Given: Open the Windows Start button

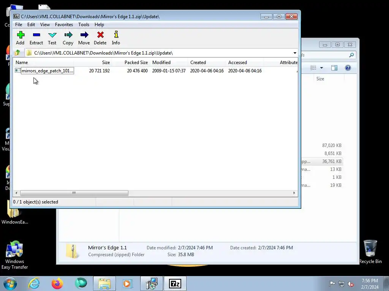Looking at the screenshot, I should click(x=10, y=283).
